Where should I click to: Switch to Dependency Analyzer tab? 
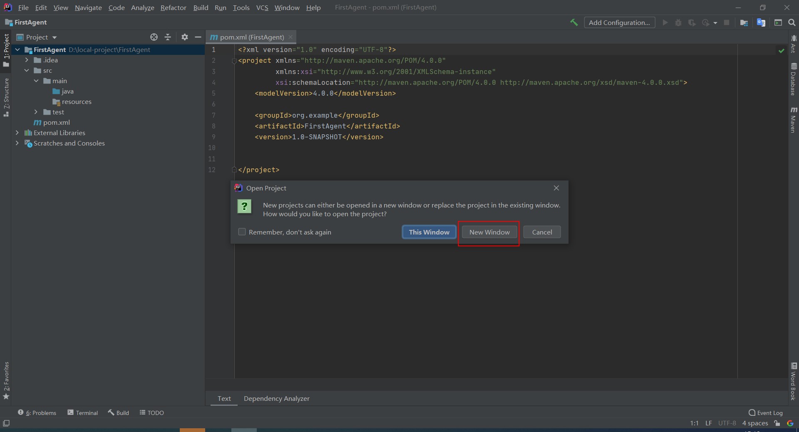(276, 398)
